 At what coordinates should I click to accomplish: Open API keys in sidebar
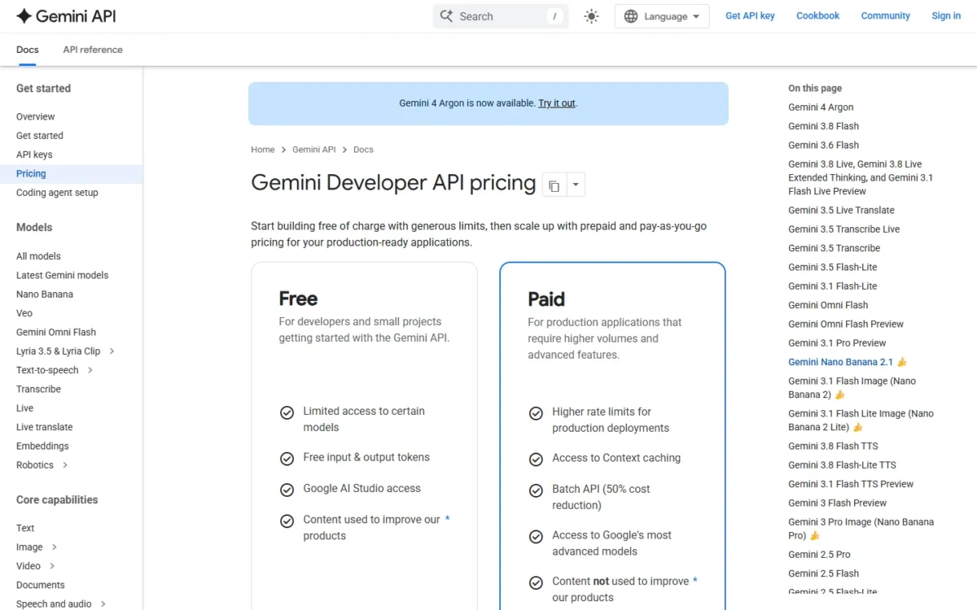pos(34,155)
